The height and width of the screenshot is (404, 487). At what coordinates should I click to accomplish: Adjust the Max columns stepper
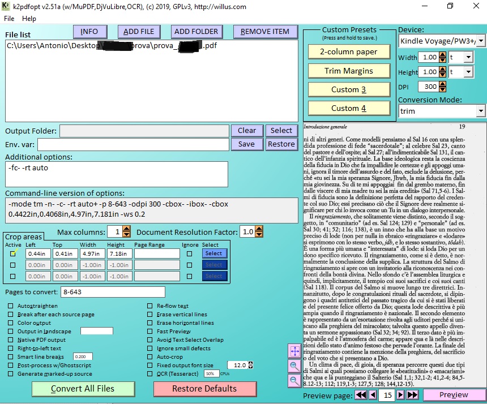[x=126, y=231]
